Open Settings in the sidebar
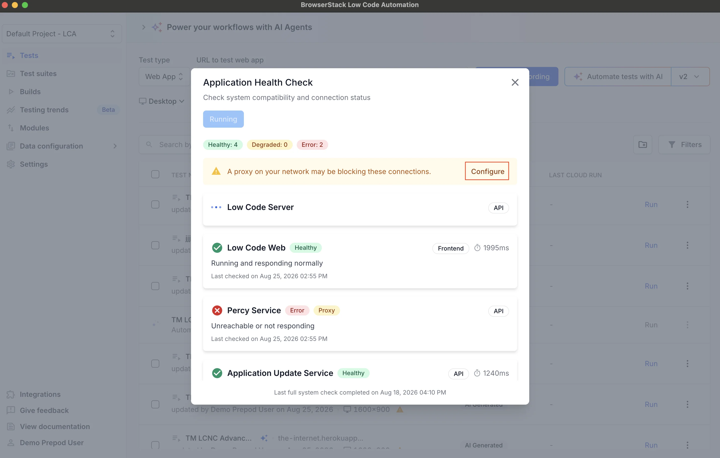 (34, 164)
